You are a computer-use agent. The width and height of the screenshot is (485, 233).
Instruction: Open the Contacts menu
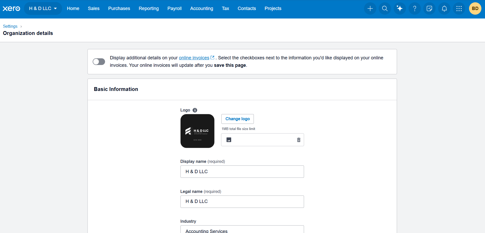[247, 8]
